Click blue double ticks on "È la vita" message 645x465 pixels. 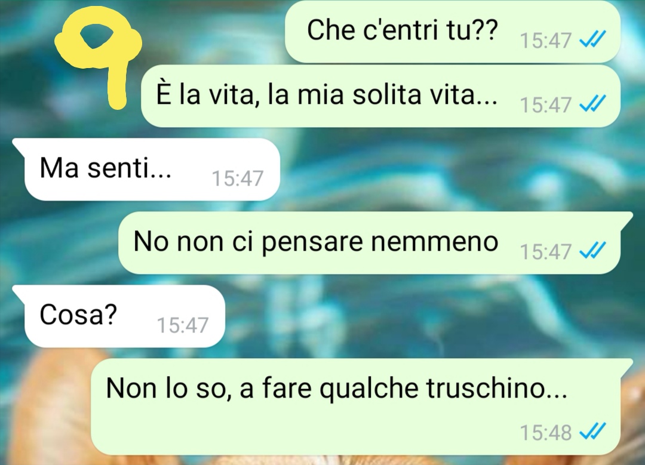click(x=592, y=104)
